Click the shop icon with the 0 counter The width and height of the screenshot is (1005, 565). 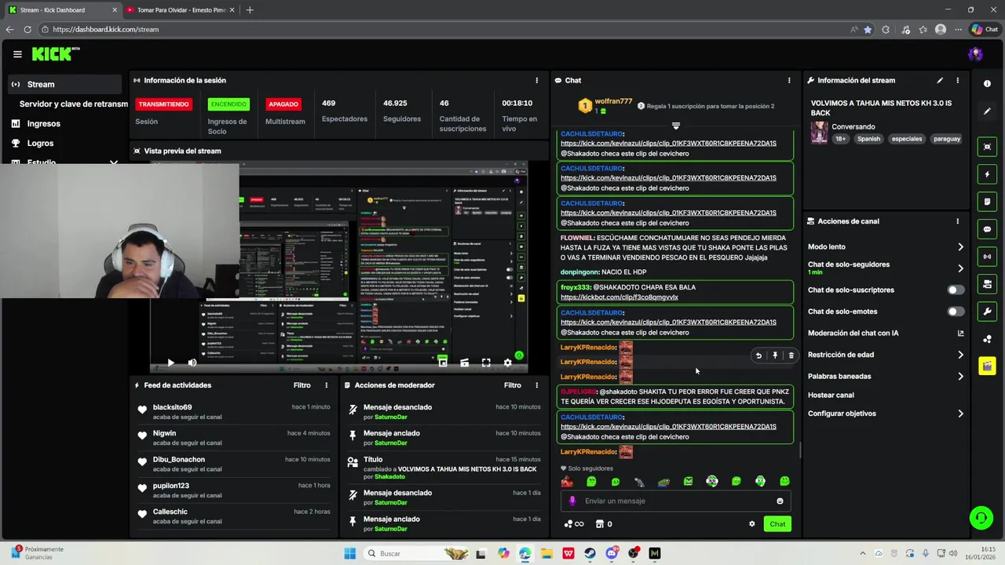pyautogui.click(x=604, y=524)
